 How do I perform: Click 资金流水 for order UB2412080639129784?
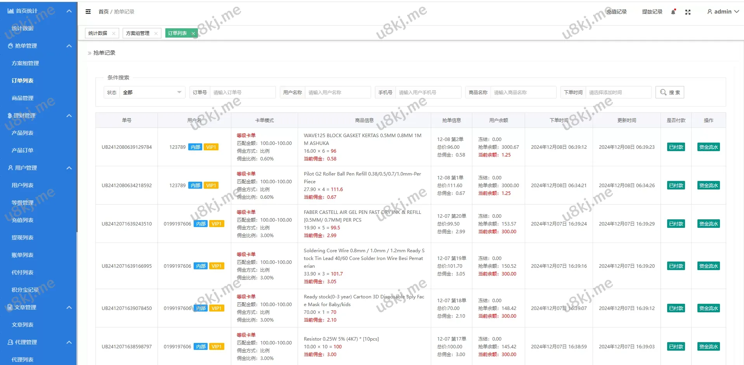click(x=708, y=147)
